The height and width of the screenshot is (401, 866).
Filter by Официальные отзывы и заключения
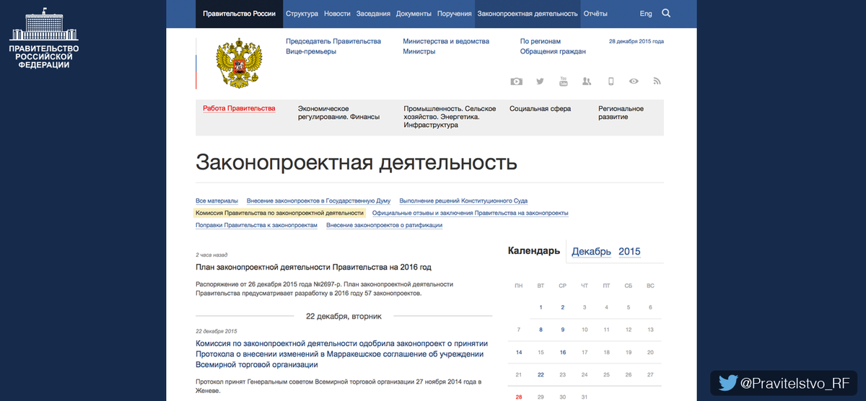(471, 213)
